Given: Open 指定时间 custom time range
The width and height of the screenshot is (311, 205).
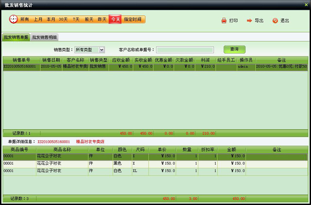Looking at the screenshot, I should pyautogui.click(x=133, y=19).
